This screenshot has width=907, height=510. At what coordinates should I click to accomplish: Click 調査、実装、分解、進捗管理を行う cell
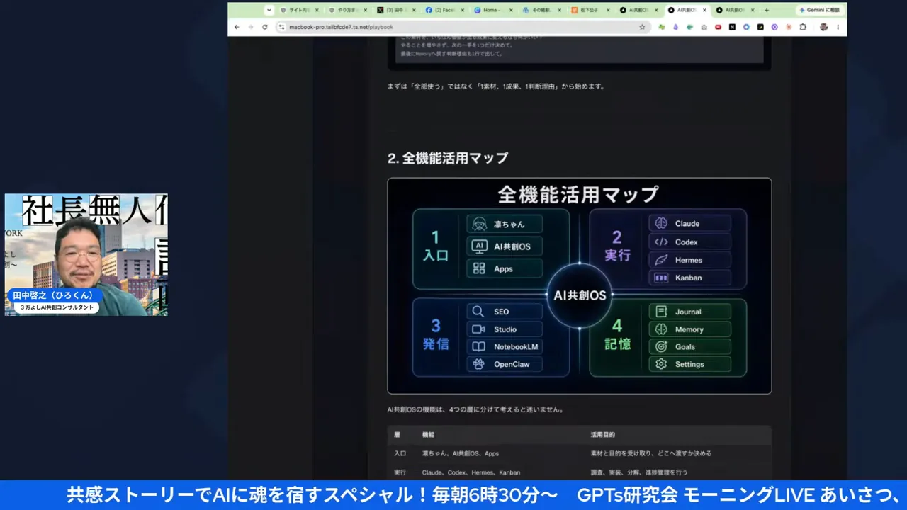click(639, 472)
